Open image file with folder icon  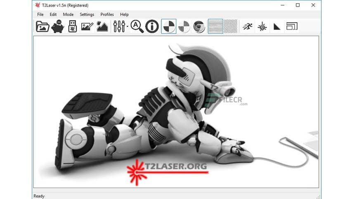[x=43, y=26]
